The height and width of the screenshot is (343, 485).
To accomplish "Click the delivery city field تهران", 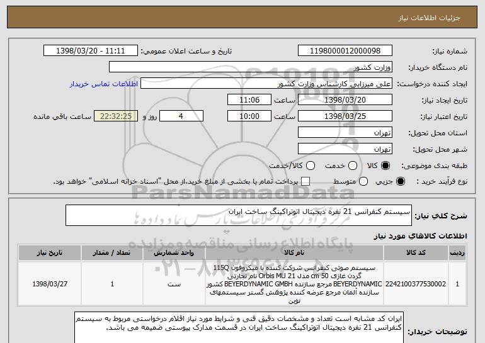I will [x=345, y=149].
